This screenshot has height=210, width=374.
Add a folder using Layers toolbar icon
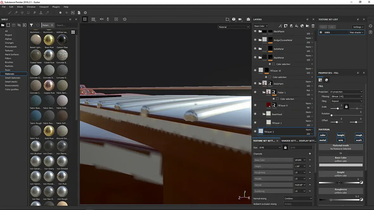(307, 26)
